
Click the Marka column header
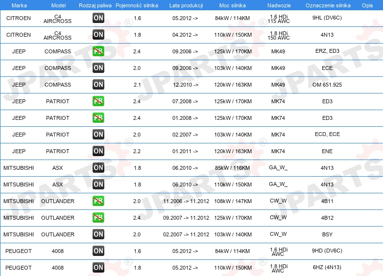(19, 5)
